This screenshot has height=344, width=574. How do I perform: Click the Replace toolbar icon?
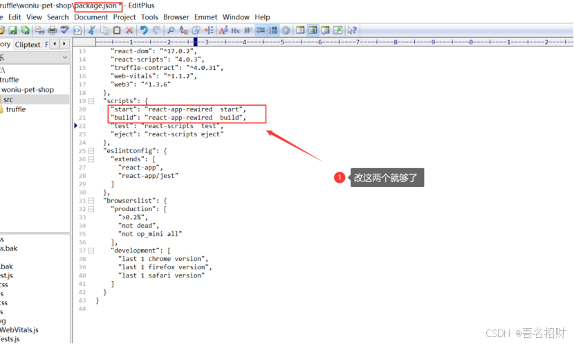click(x=183, y=30)
